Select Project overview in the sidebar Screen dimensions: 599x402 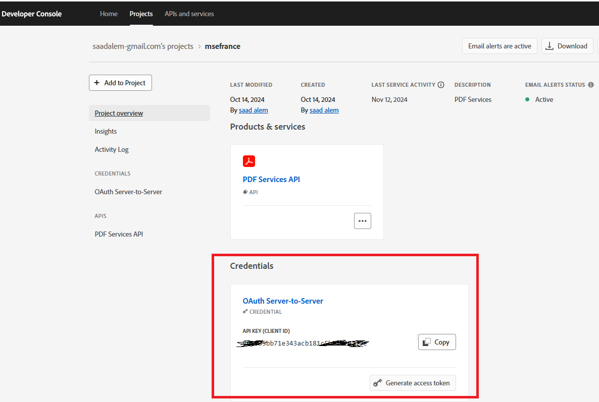118,112
